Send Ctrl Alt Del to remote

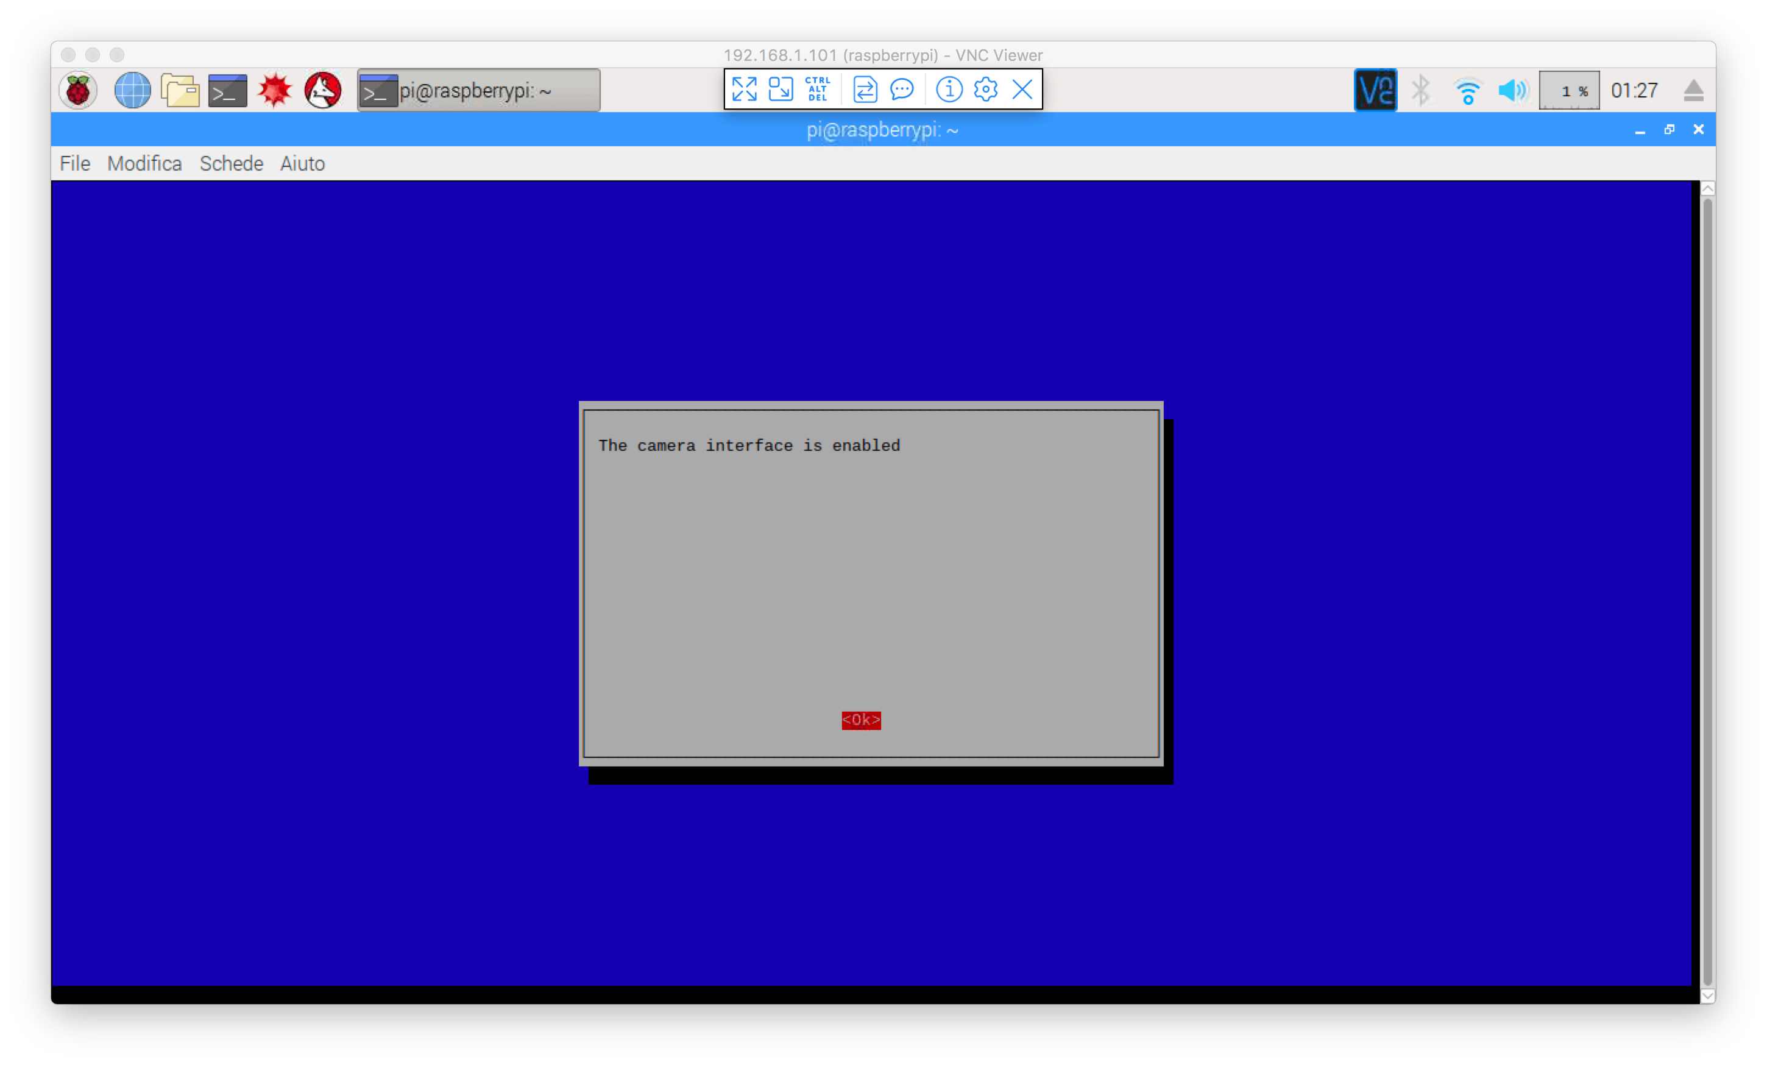pyautogui.click(x=818, y=89)
